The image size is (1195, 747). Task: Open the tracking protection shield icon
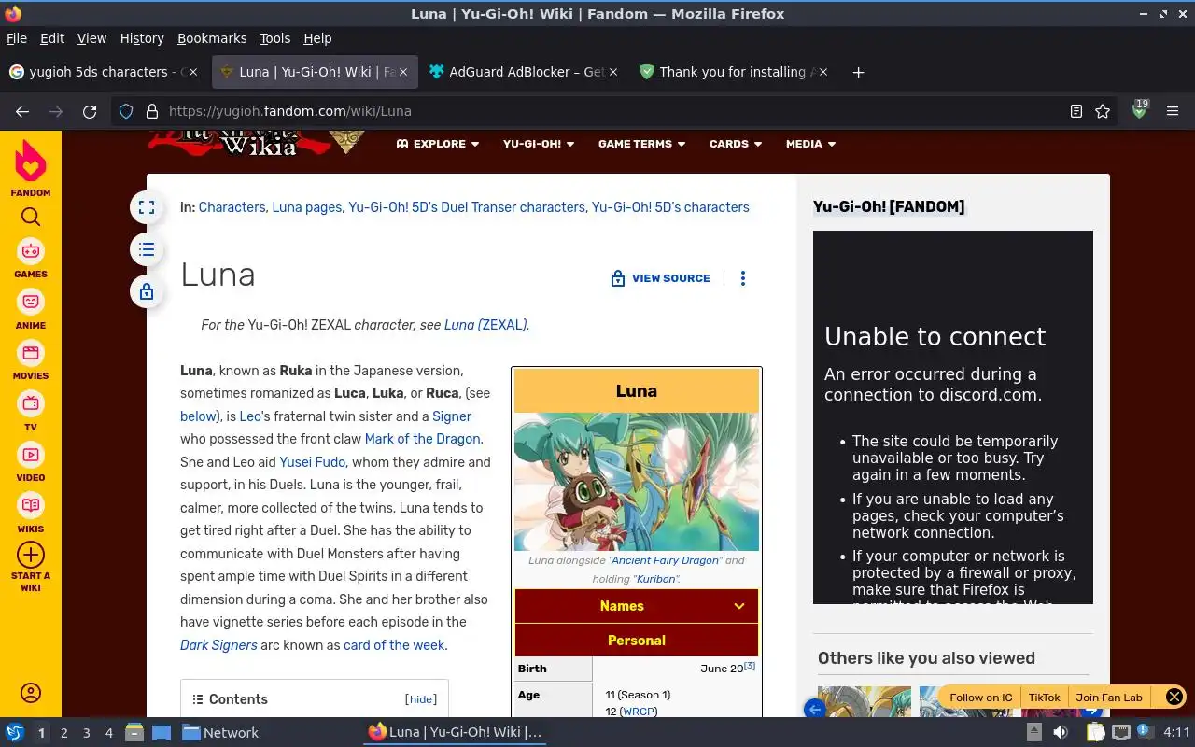(x=127, y=111)
